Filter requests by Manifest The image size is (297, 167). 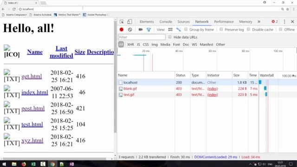207,45
